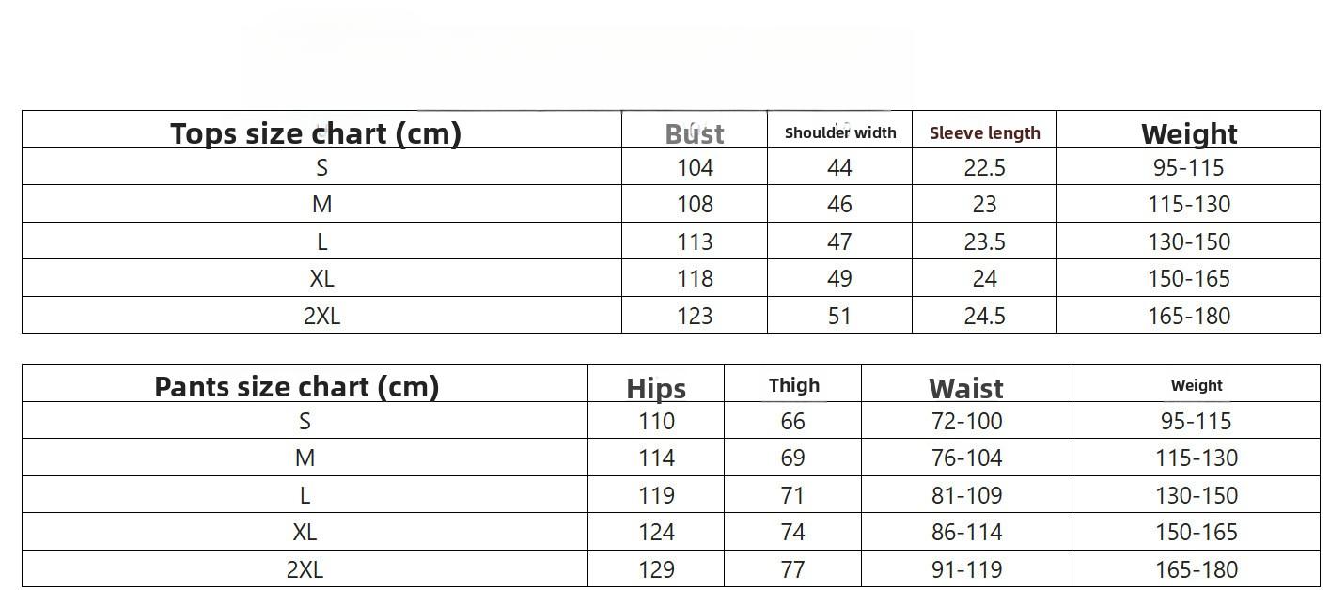Click the Sleeve length column header
This screenshot has height=590, width=1330.
point(984,132)
